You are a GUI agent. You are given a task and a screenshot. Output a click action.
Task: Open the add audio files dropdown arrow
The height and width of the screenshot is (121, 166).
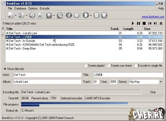15,15
